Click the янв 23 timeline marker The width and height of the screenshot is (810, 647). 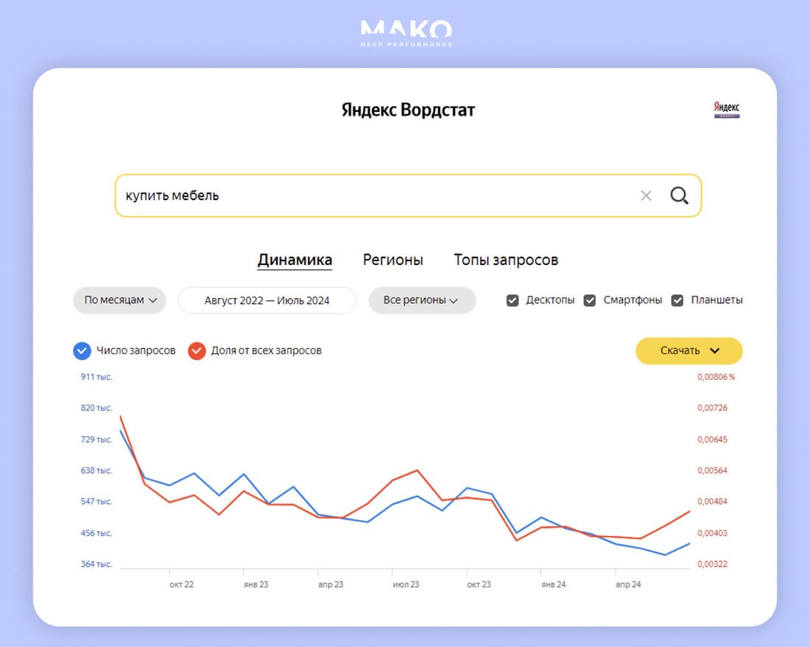click(256, 584)
